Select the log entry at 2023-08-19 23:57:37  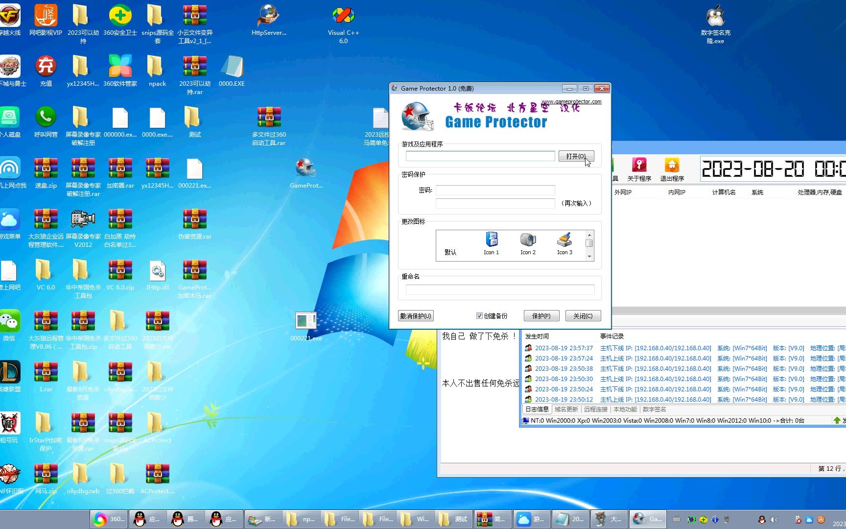(684, 348)
